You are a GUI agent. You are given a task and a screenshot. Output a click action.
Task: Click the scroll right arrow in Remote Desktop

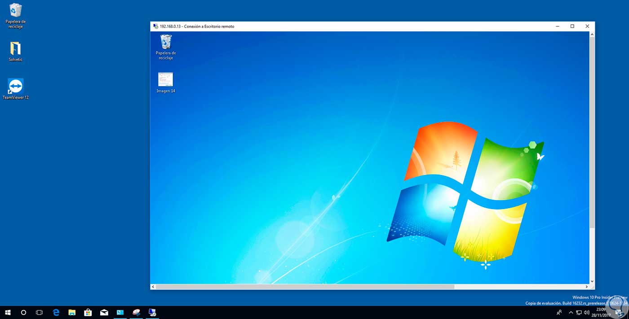[x=586, y=287]
